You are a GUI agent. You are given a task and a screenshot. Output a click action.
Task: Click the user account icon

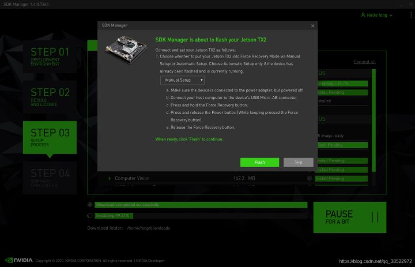(363, 15)
